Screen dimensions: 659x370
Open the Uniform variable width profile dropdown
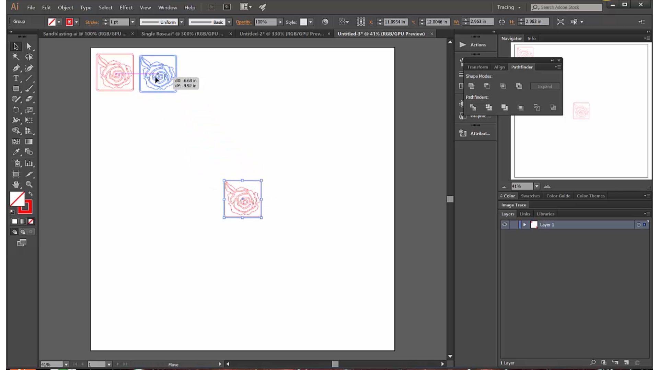(182, 22)
